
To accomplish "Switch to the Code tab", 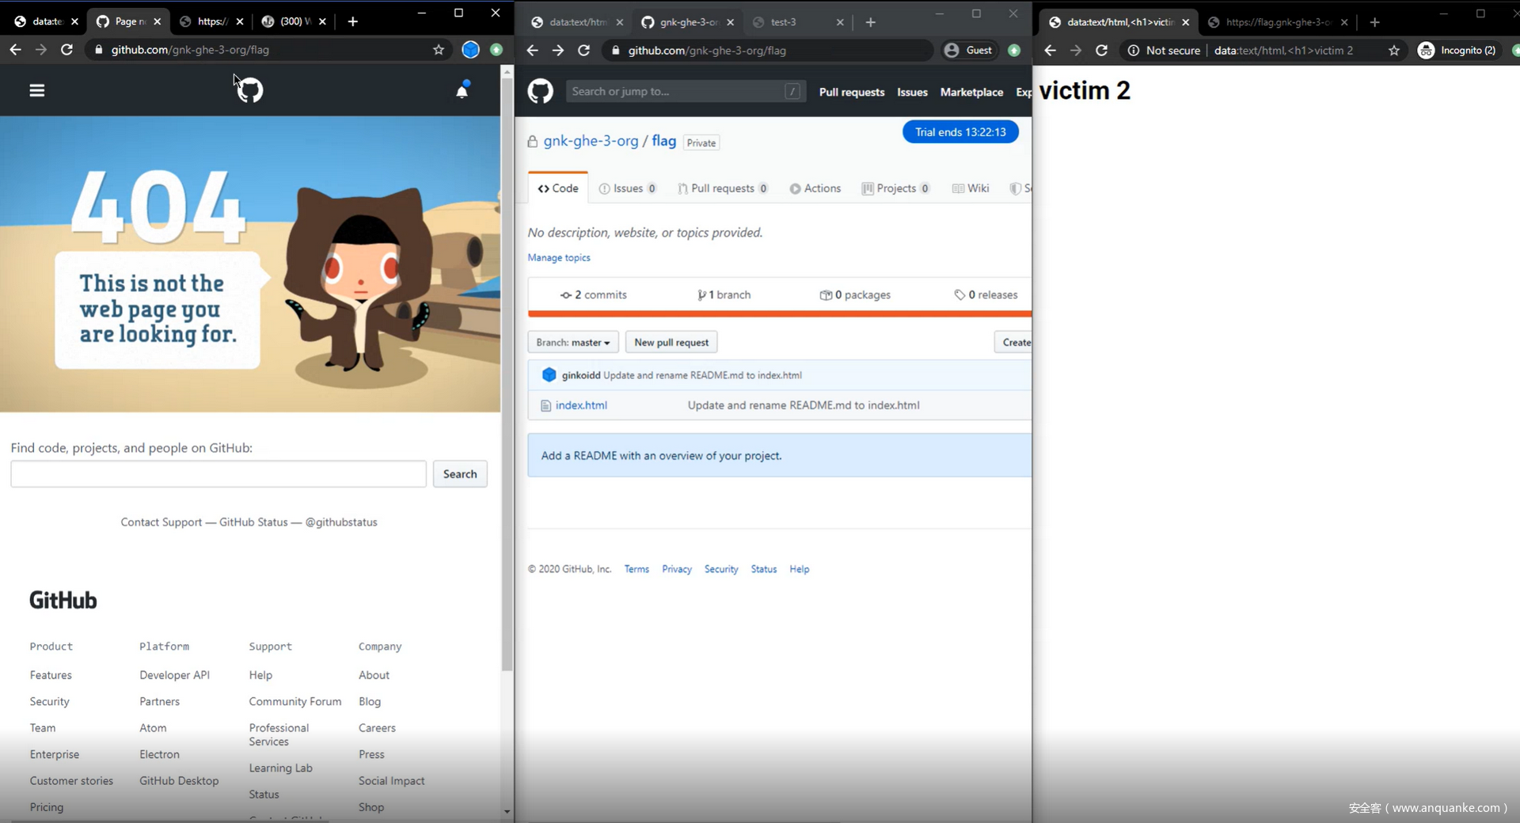I will click(558, 188).
